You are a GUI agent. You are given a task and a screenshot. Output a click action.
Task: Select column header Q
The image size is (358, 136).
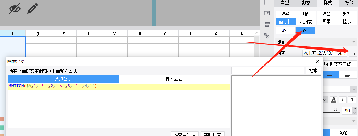216,34
